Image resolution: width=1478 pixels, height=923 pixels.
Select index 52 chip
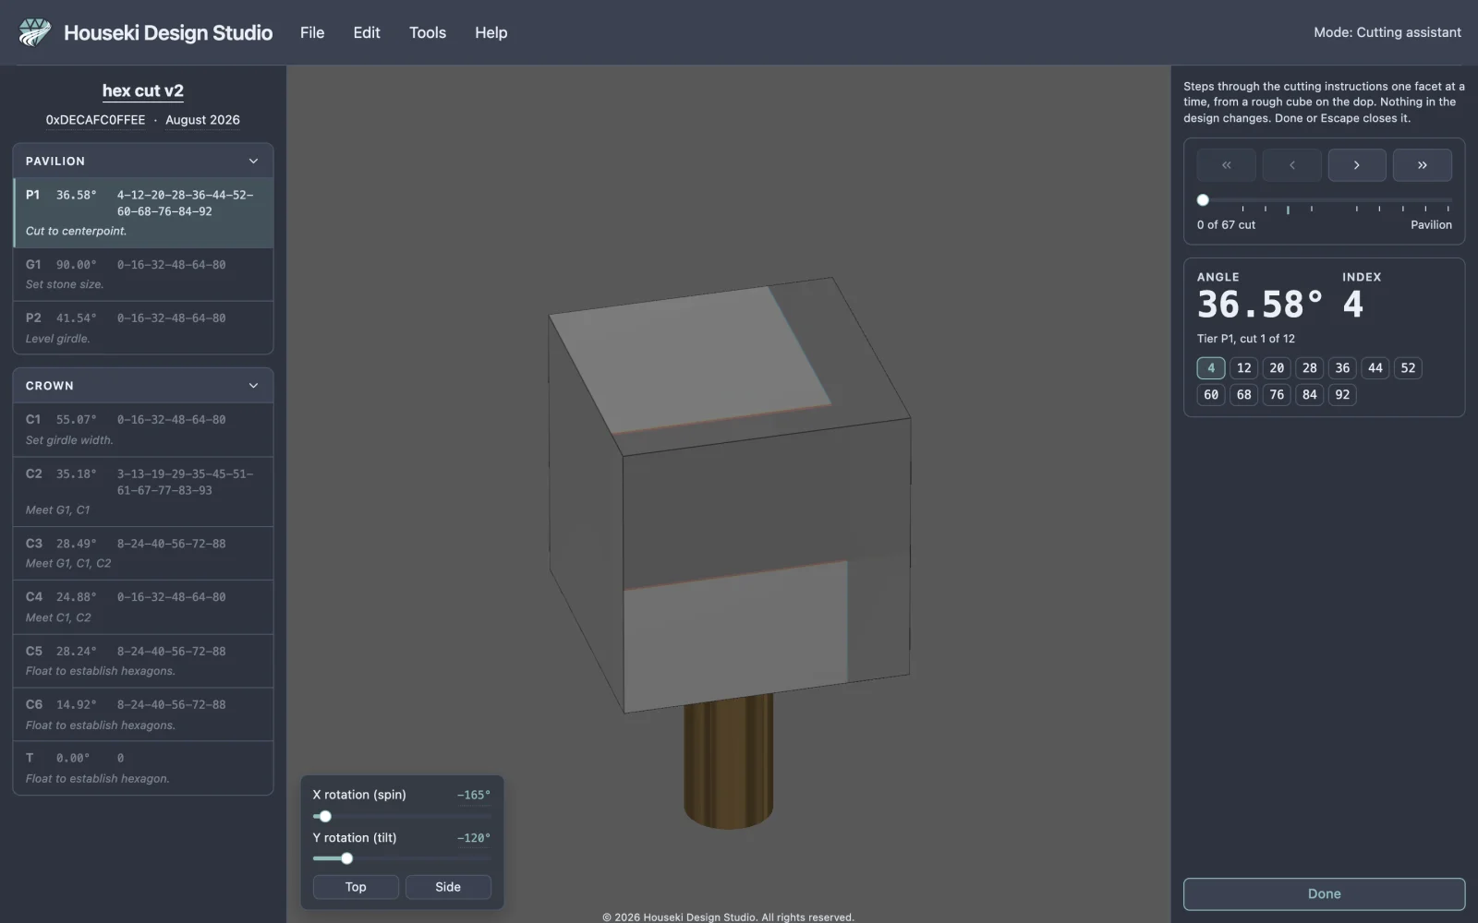point(1408,368)
